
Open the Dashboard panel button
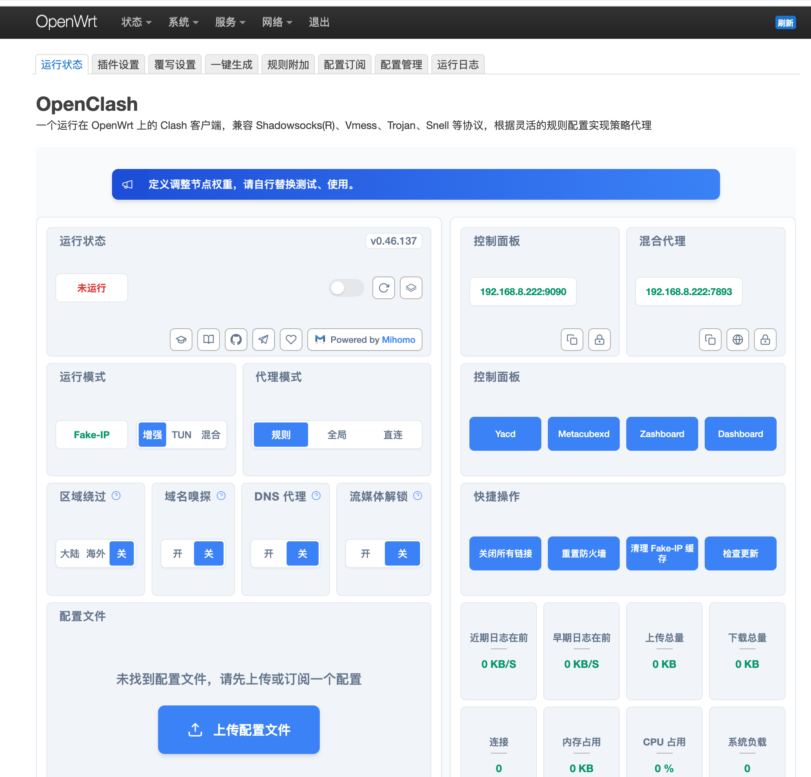740,434
